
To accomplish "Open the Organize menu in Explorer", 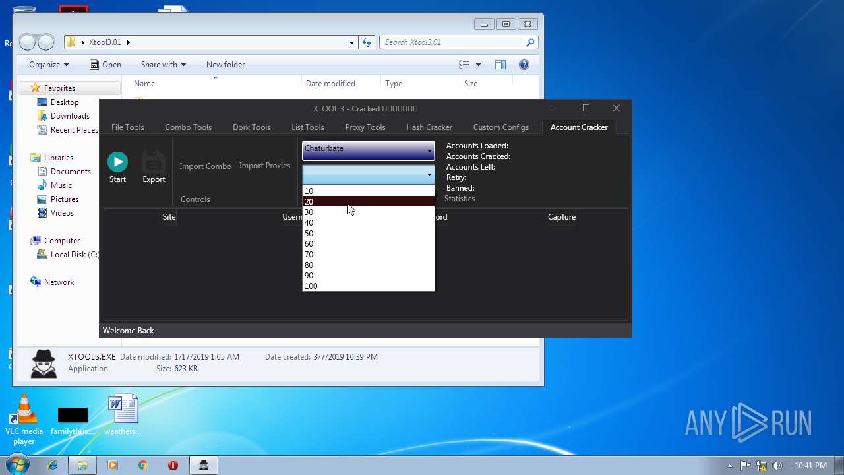I will point(49,65).
